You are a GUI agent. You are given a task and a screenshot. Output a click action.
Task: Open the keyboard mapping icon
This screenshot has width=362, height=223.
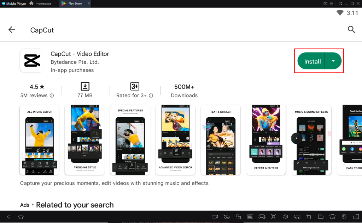tap(250, 217)
